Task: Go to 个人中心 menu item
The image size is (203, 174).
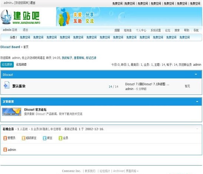Action: 141,30
